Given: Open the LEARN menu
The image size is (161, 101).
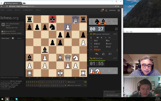Looking at the screenshot, I should pyautogui.click(x=10, y=10).
